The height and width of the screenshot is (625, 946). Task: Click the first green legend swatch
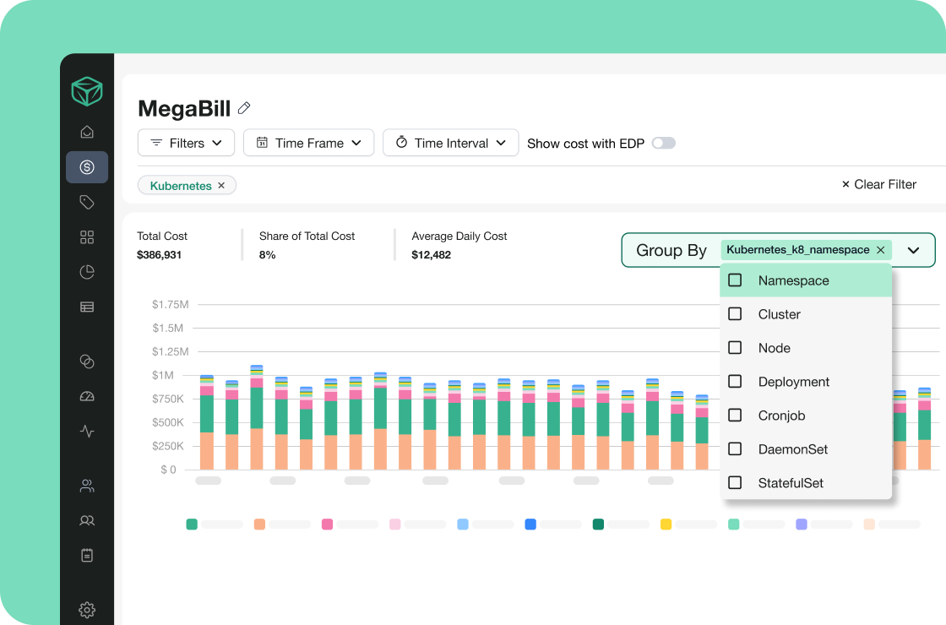[192, 524]
